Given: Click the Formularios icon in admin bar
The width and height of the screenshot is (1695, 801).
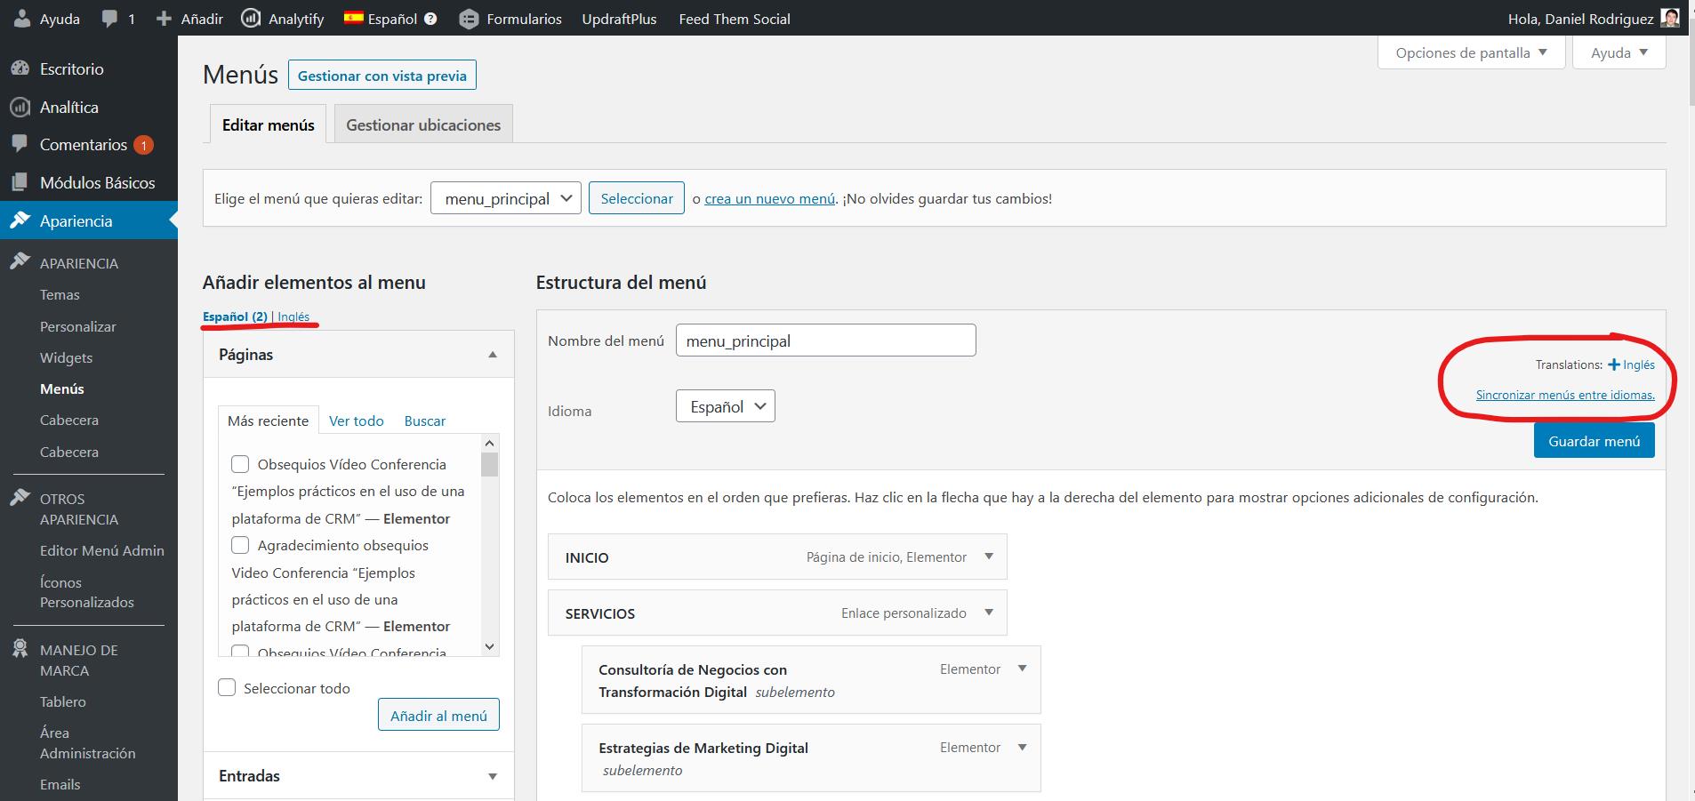Looking at the screenshot, I should [469, 19].
